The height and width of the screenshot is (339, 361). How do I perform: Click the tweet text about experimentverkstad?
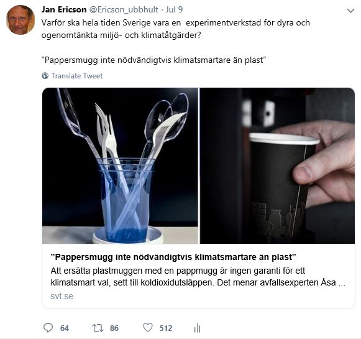[x=176, y=29]
